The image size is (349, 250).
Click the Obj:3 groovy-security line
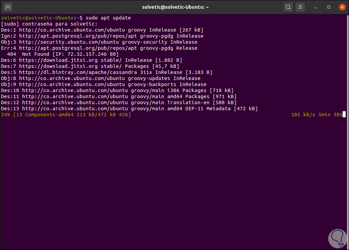tap(99, 42)
